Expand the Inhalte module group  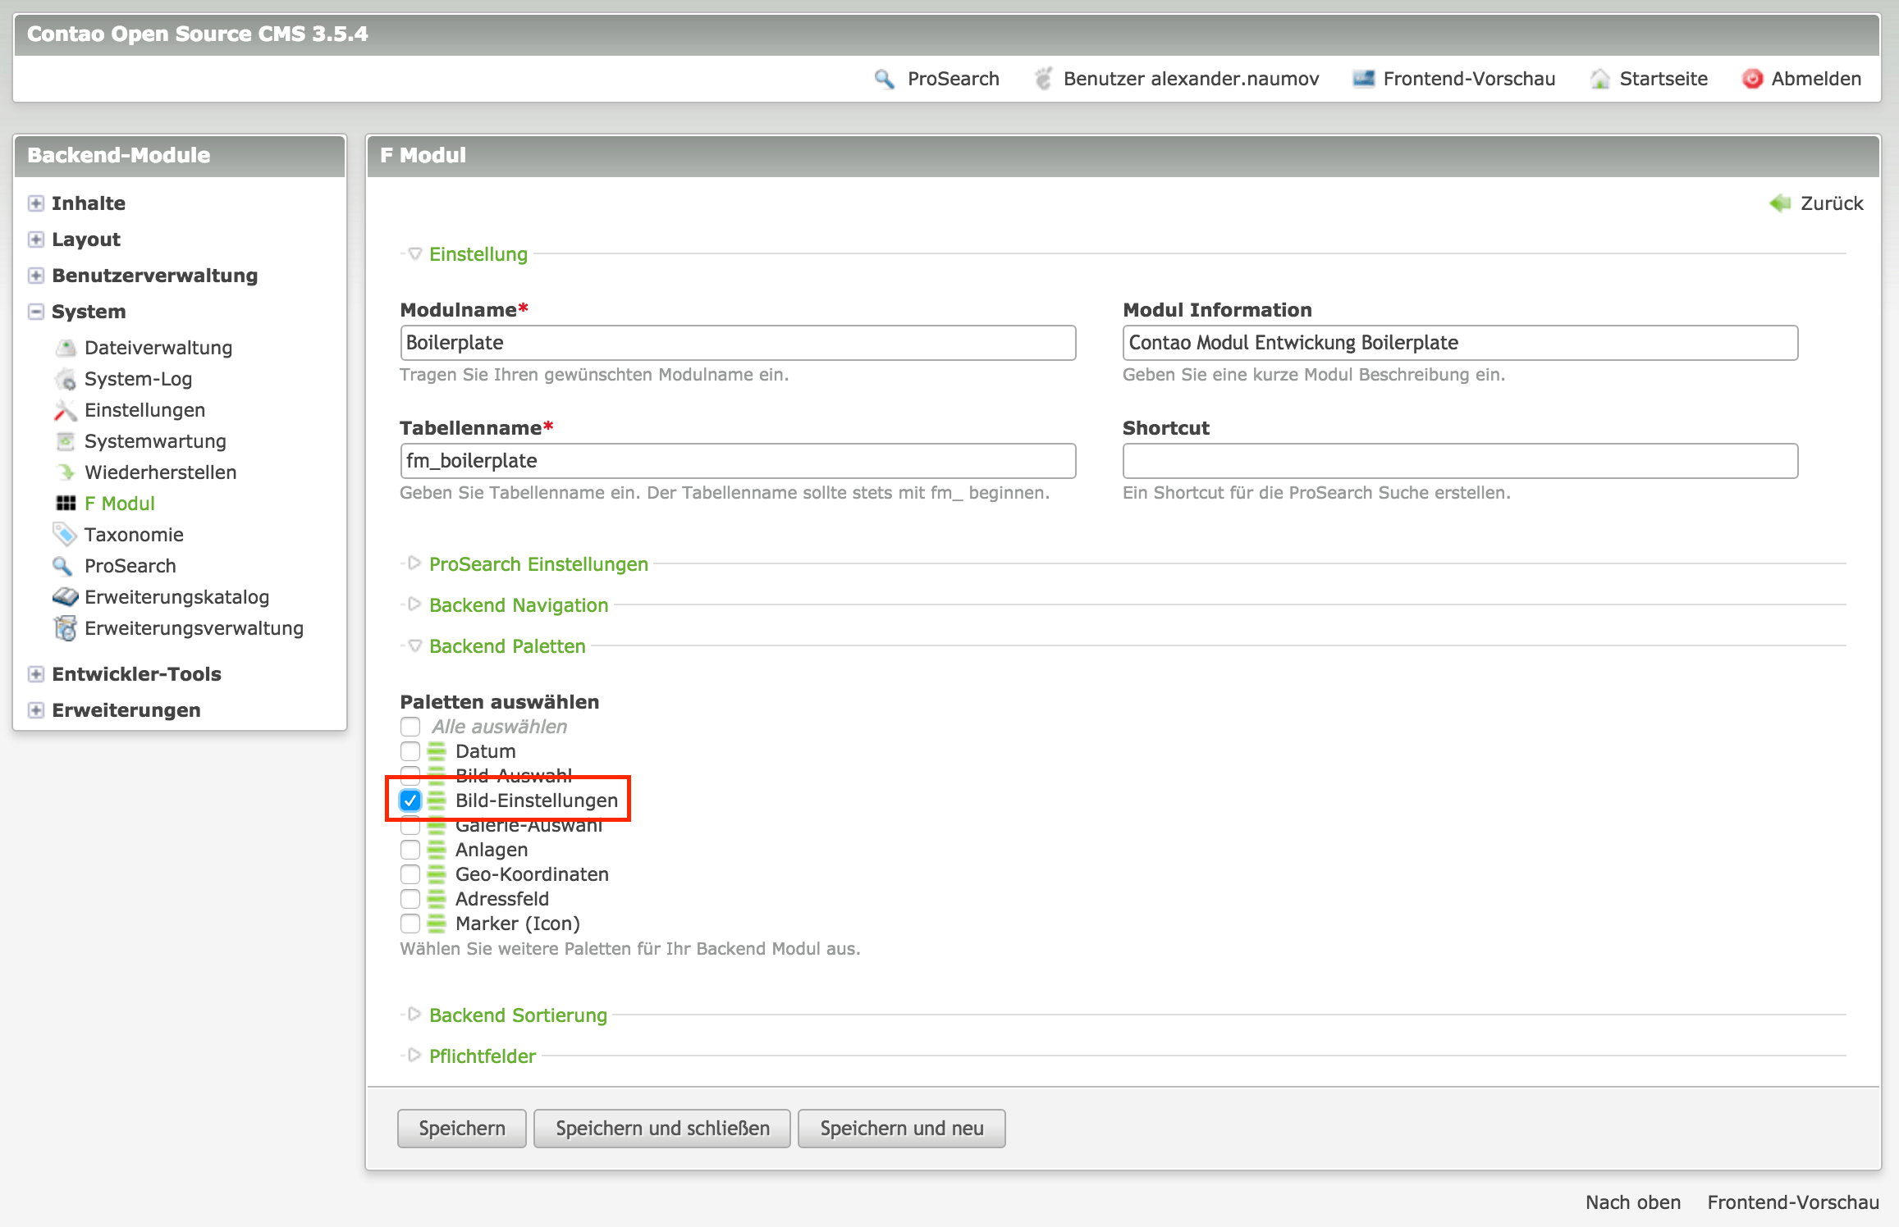coord(36,203)
